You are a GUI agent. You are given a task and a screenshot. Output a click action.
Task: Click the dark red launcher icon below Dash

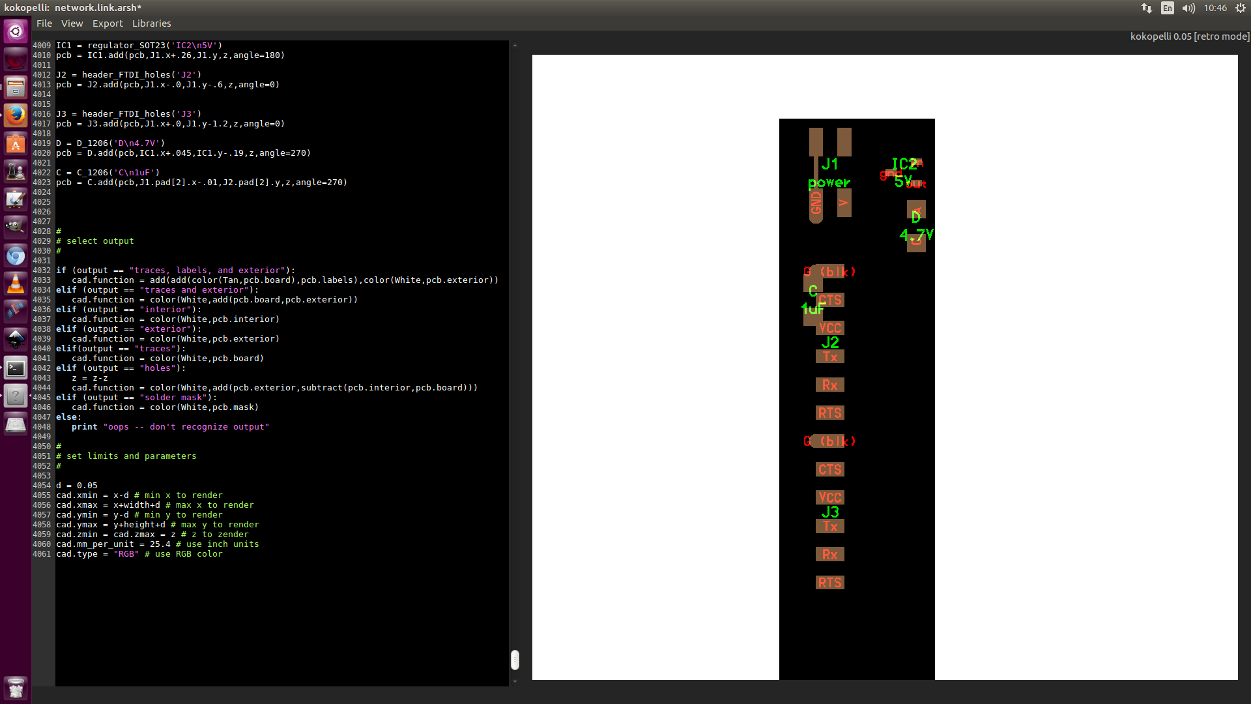coord(16,59)
